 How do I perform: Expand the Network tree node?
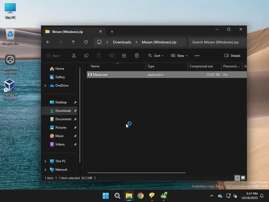point(45,170)
